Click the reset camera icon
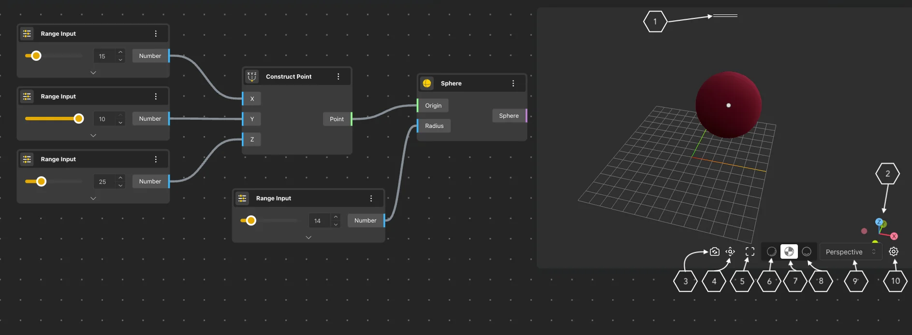Image resolution: width=912 pixels, height=335 pixels. pos(715,251)
